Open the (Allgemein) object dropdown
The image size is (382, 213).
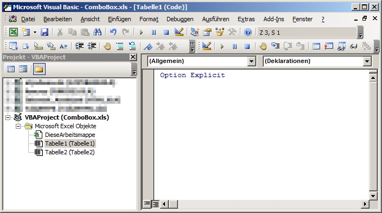tap(252, 61)
